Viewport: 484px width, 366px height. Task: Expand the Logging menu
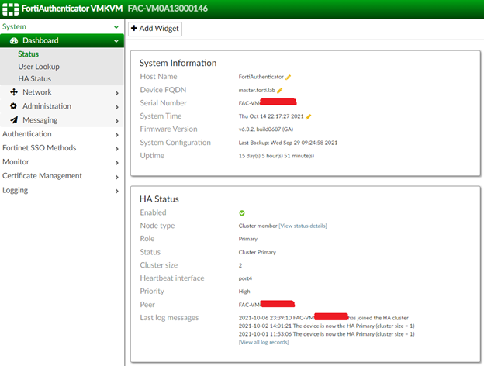pyautogui.click(x=116, y=190)
